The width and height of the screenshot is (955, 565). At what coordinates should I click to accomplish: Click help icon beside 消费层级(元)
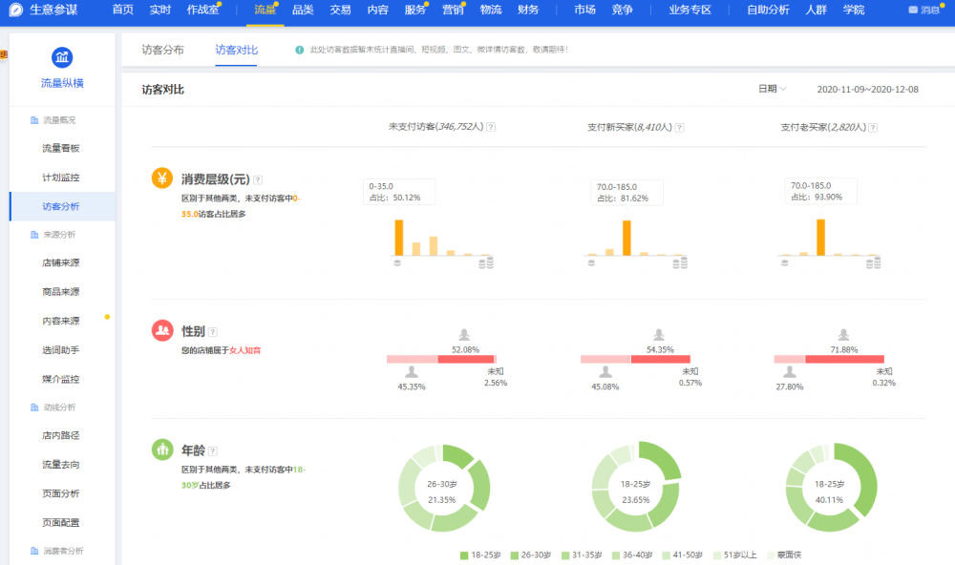click(258, 179)
